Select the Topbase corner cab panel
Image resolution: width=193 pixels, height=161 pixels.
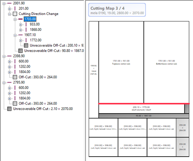(x=121, y=62)
